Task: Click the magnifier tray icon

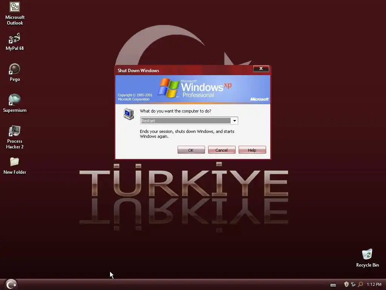Action: [x=360, y=284]
